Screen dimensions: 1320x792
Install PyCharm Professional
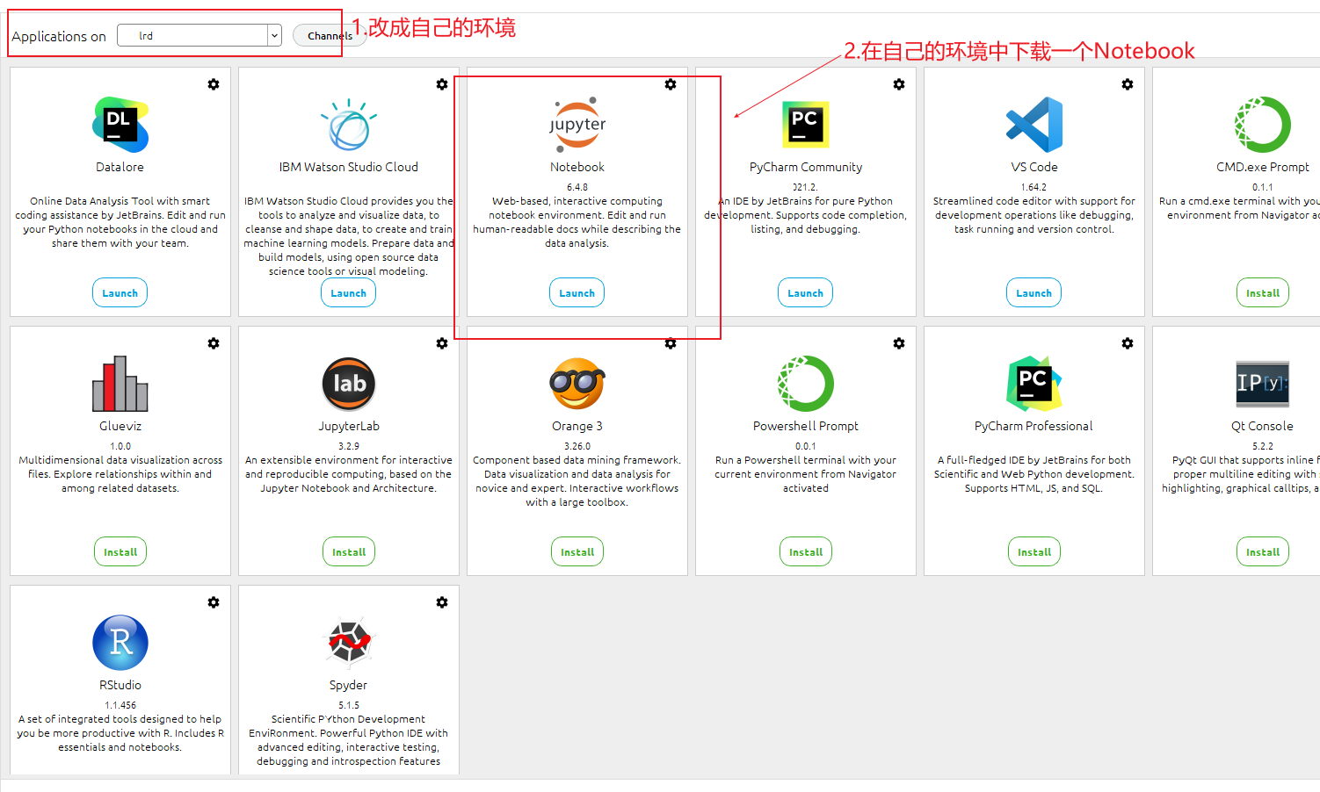coord(1034,552)
